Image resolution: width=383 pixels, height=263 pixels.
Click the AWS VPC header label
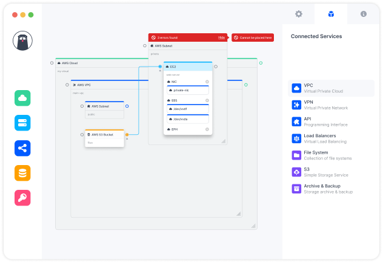(84, 85)
